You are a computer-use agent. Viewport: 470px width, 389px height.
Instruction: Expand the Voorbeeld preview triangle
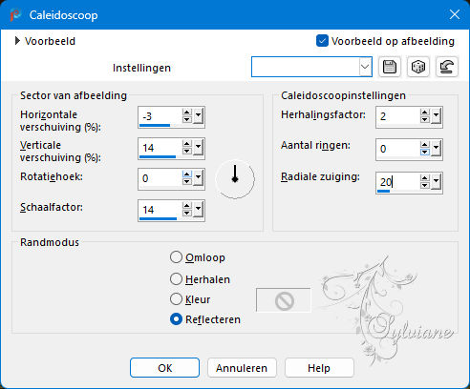pos(17,41)
